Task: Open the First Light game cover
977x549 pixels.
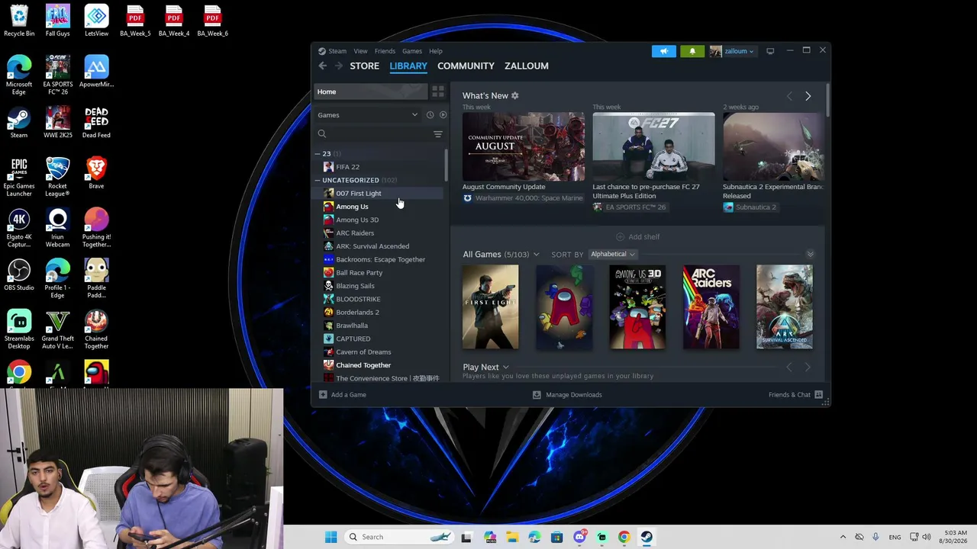Action: [x=491, y=307]
